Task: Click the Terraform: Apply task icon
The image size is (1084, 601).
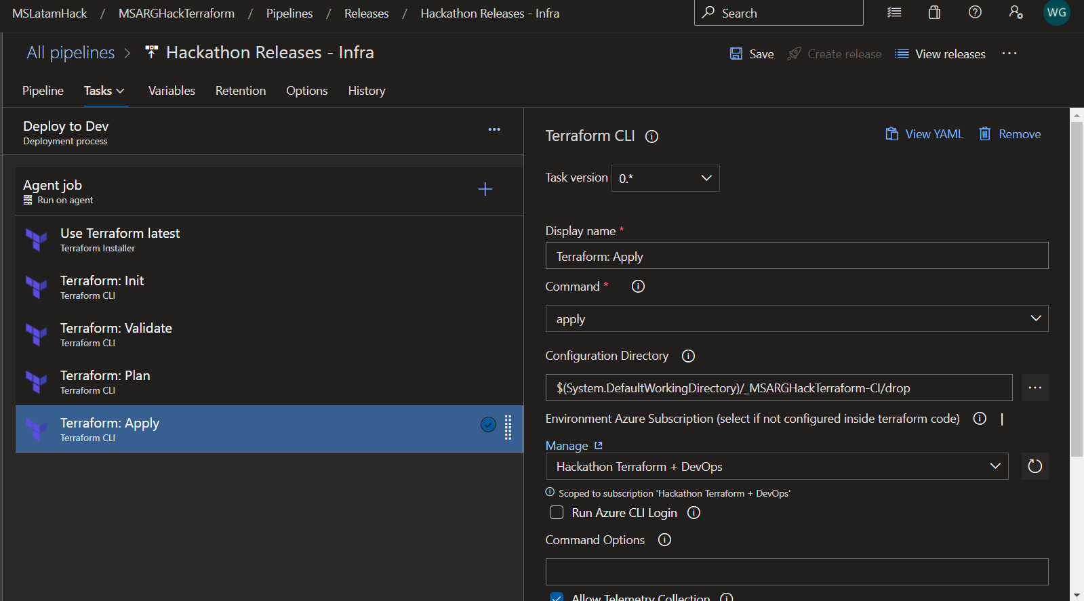Action: (x=36, y=429)
